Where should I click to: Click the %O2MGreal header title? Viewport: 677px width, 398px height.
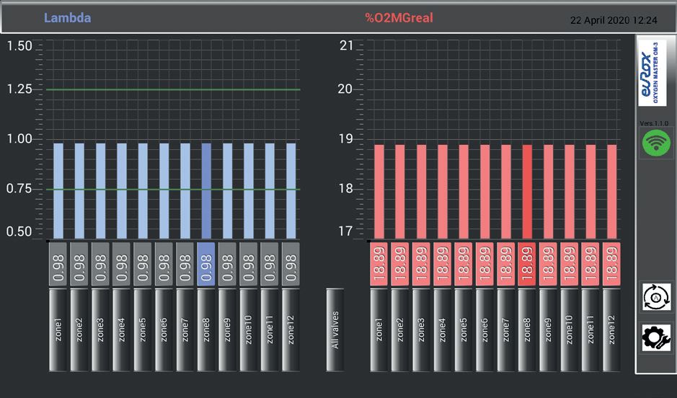point(399,18)
